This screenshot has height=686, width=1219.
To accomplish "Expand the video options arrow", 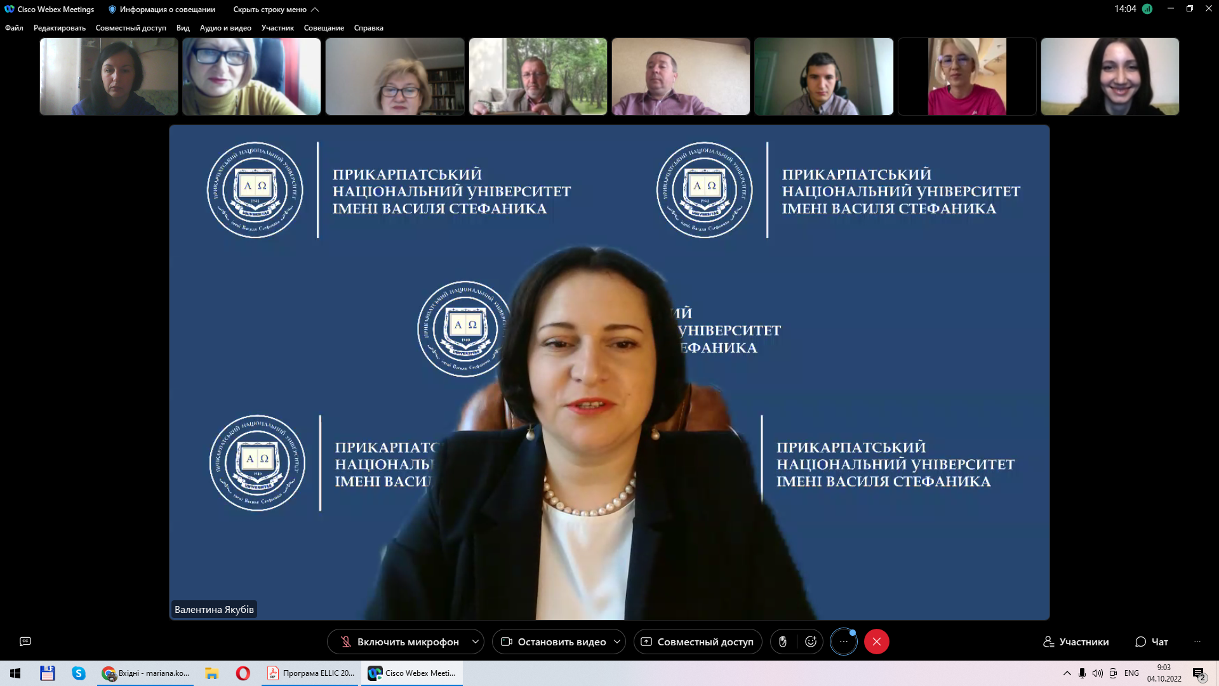I will point(617,642).
